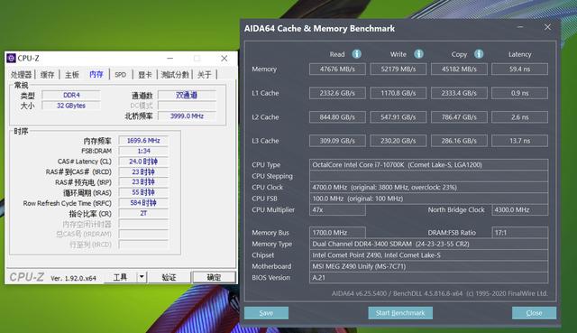Click the 内存频率 value 1699.6 MHz

pyautogui.click(x=143, y=141)
